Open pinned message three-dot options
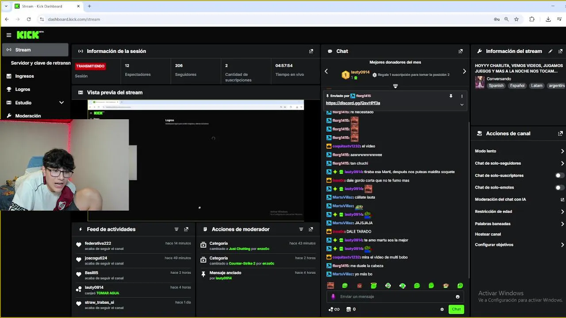This screenshot has height=318, width=566. pyautogui.click(x=462, y=96)
